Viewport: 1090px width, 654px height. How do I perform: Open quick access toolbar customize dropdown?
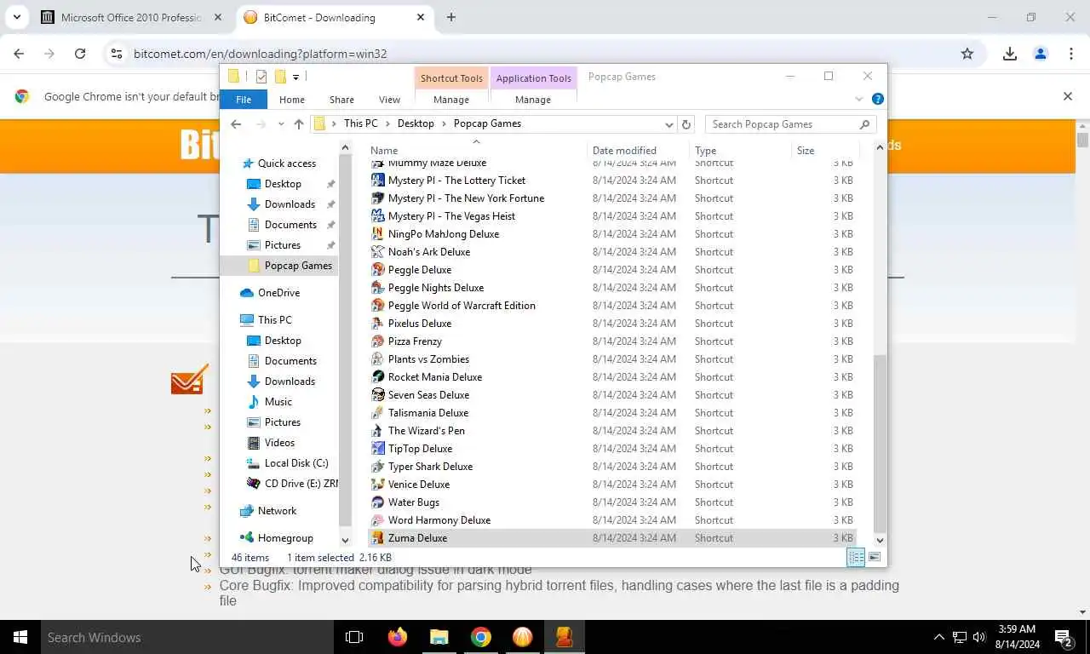pos(295,77)
